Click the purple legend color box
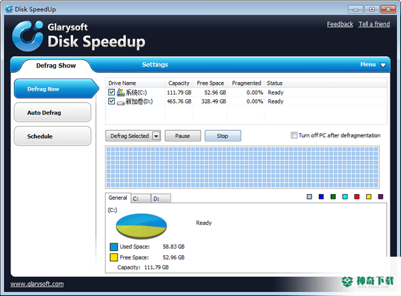This screenshot has height=296, width=401. pyautogui.click(x=380, y=197)
